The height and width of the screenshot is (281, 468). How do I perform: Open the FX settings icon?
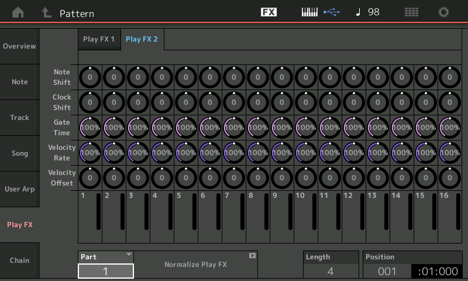click(x=269, y=12)
